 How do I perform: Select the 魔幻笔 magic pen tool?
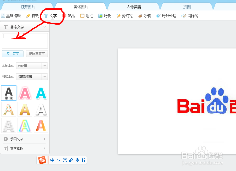point(125,16)
